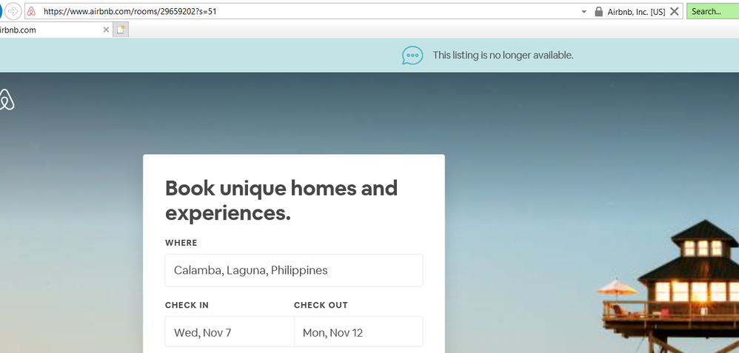Open check-in date picker Wed, Nov 7
Screen dimensions: 739x353
(x=229, y=332)
